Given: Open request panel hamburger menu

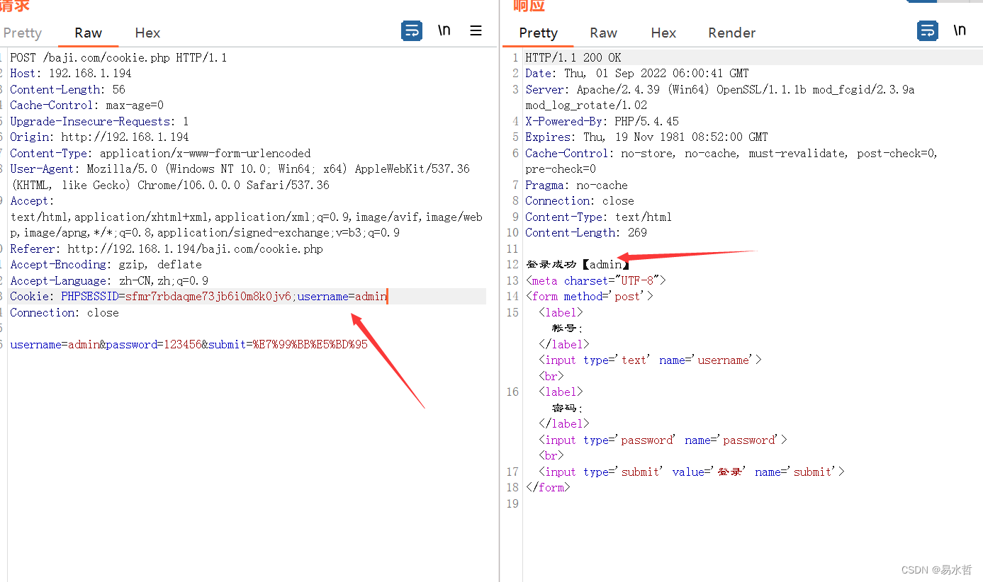Looking at the screenshot, I should [x=476, y=30].
